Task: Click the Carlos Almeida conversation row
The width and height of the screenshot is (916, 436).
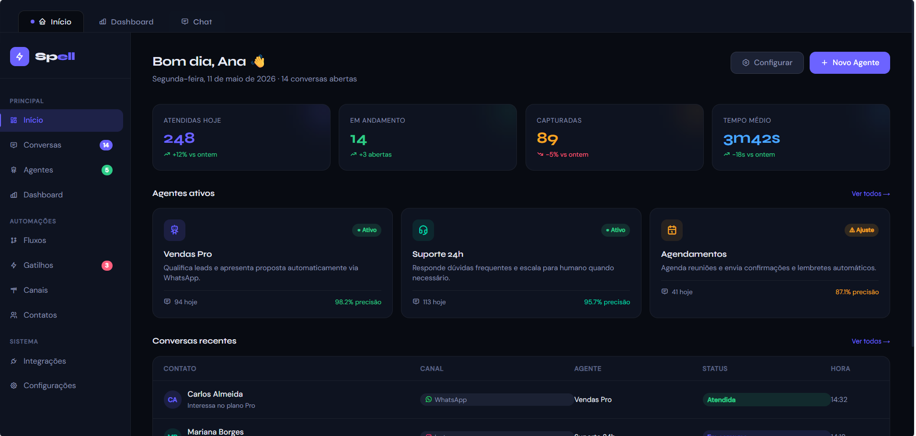Action: [x=521, y=400]
